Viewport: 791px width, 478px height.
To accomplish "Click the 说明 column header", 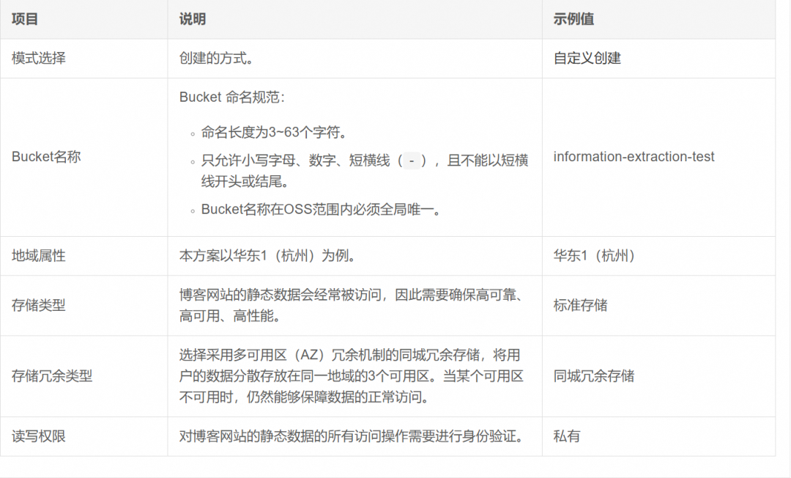I will point(192,19).
